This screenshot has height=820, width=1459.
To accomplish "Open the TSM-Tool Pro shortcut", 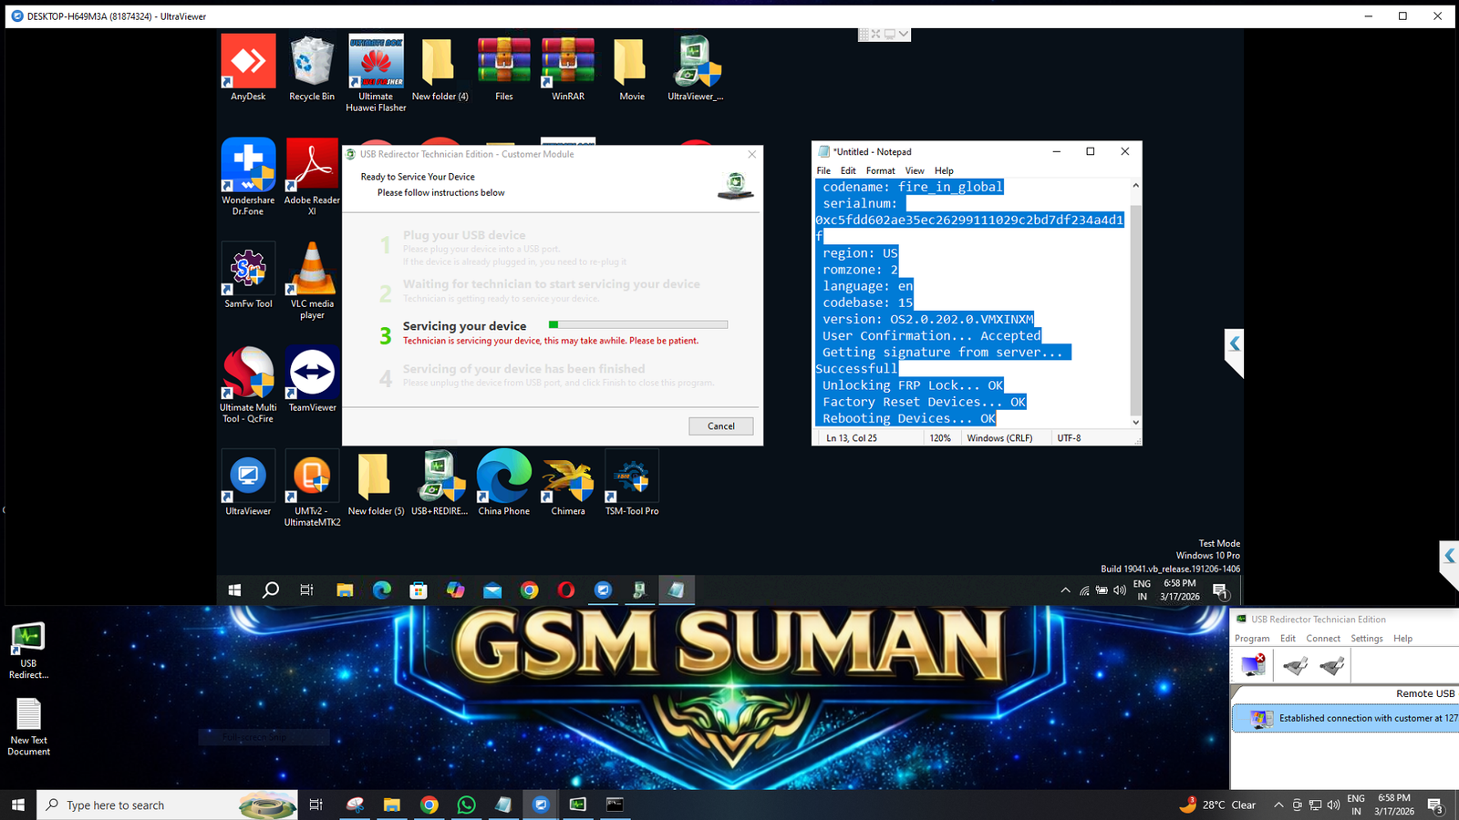I will [x=631, y=482].
